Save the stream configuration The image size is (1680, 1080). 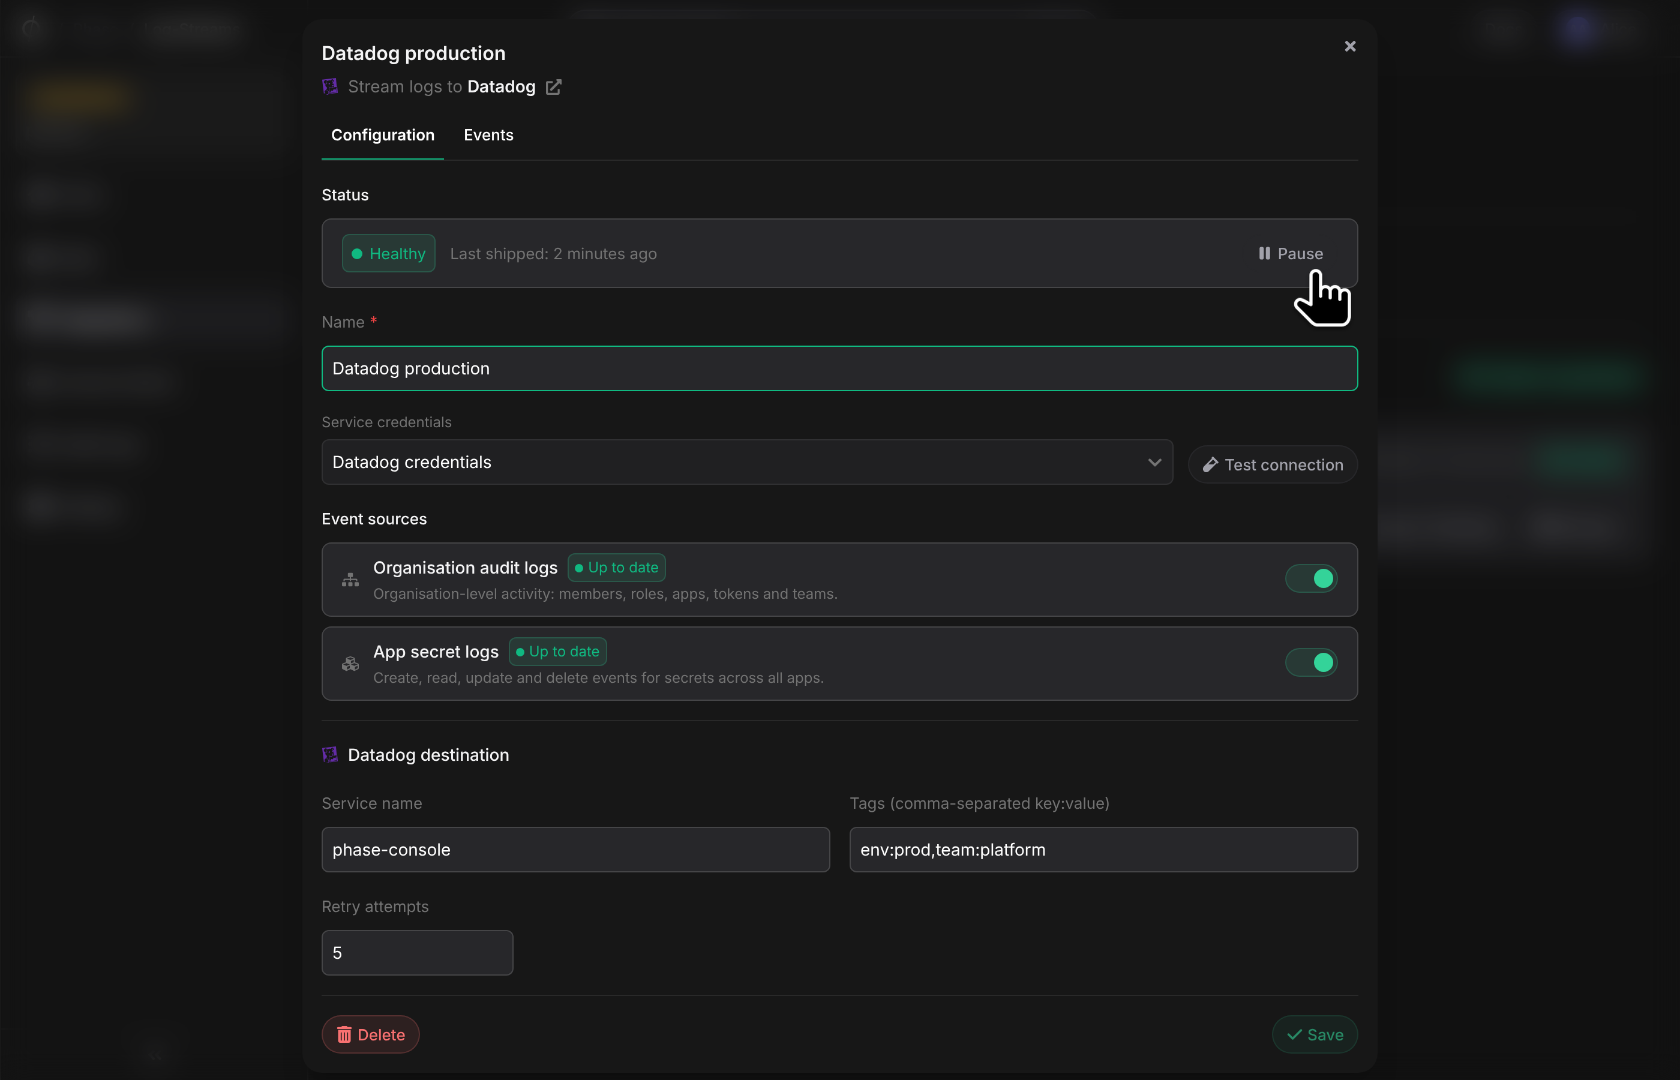coord(1315,1034)
